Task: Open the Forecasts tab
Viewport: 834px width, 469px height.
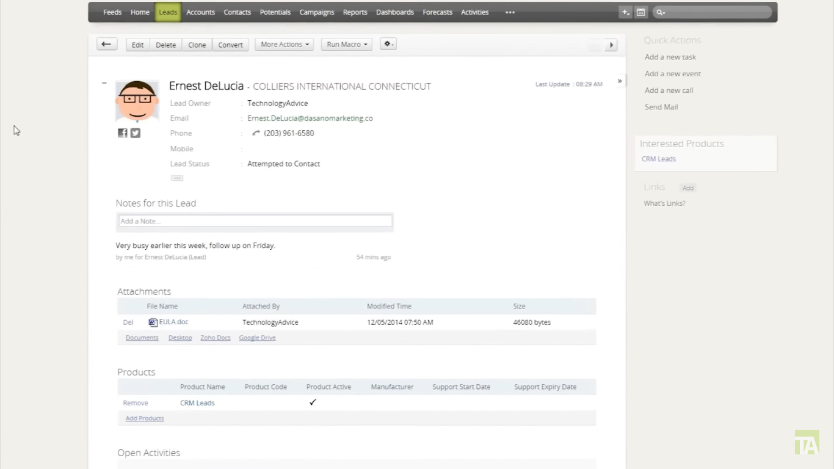Action: click(438, 12)
